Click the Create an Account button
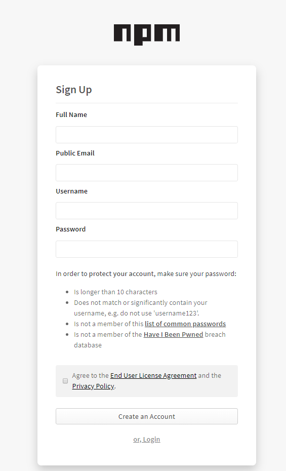This screenshot has width=286, height=471. click(x=146, y=416)
